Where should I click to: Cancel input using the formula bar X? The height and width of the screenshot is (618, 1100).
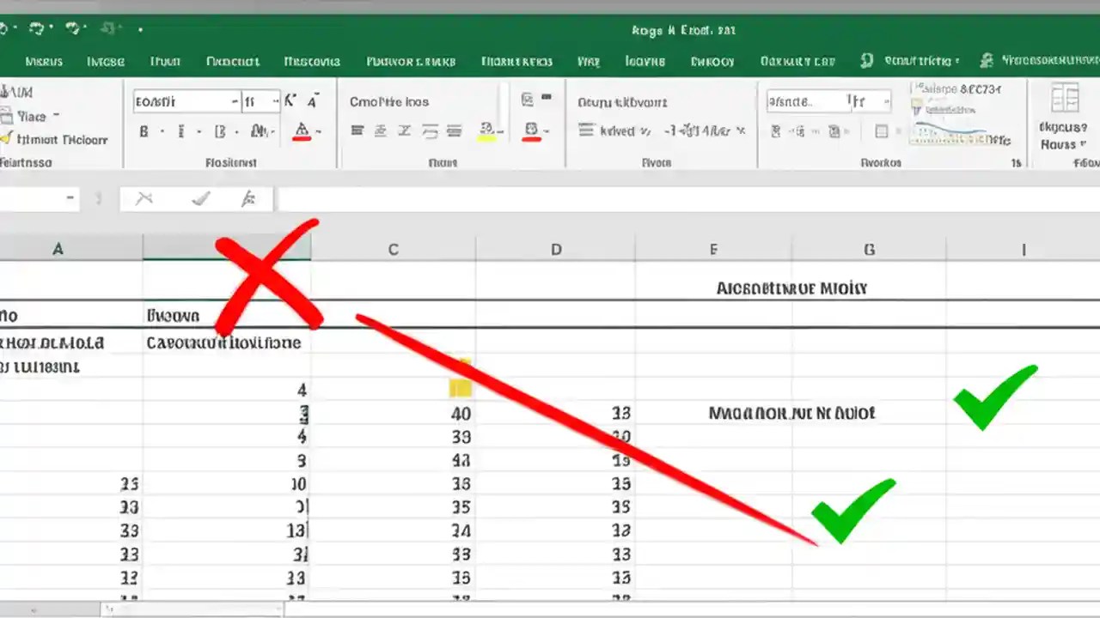[144, 198]
